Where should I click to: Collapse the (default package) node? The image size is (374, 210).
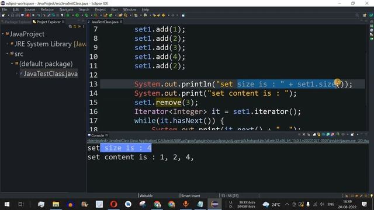pos(12,64)
